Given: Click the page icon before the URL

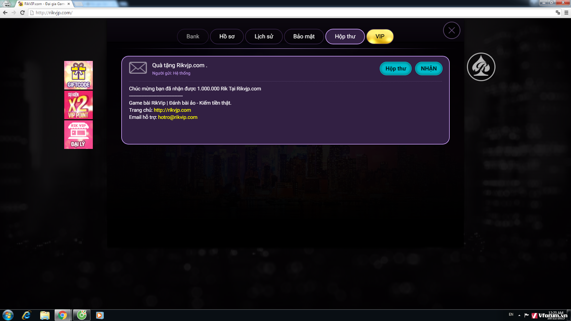Looking at the screenshot, I should [32, 13].
